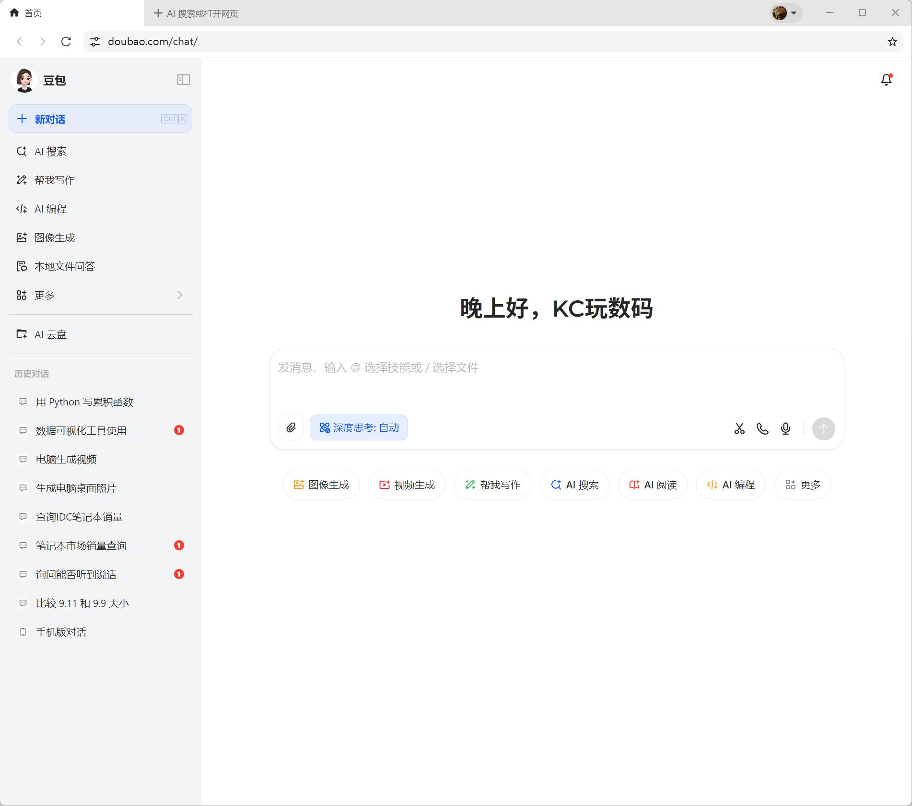Viewport: 912px width, 806px height.
Task: Collapse the sidebar with the panel icon
Action: pos(183,80)
